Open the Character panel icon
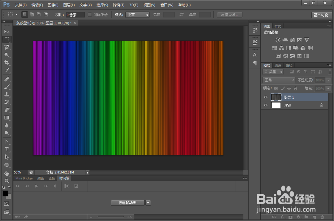This screenshot has width=334, height=221. click(255, 55)
